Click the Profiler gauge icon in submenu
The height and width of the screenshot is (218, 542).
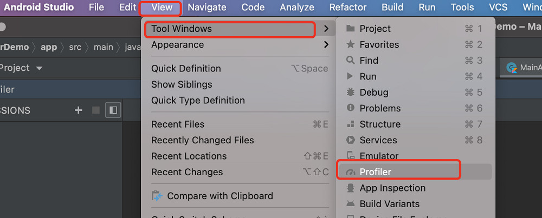coord(351,172)
